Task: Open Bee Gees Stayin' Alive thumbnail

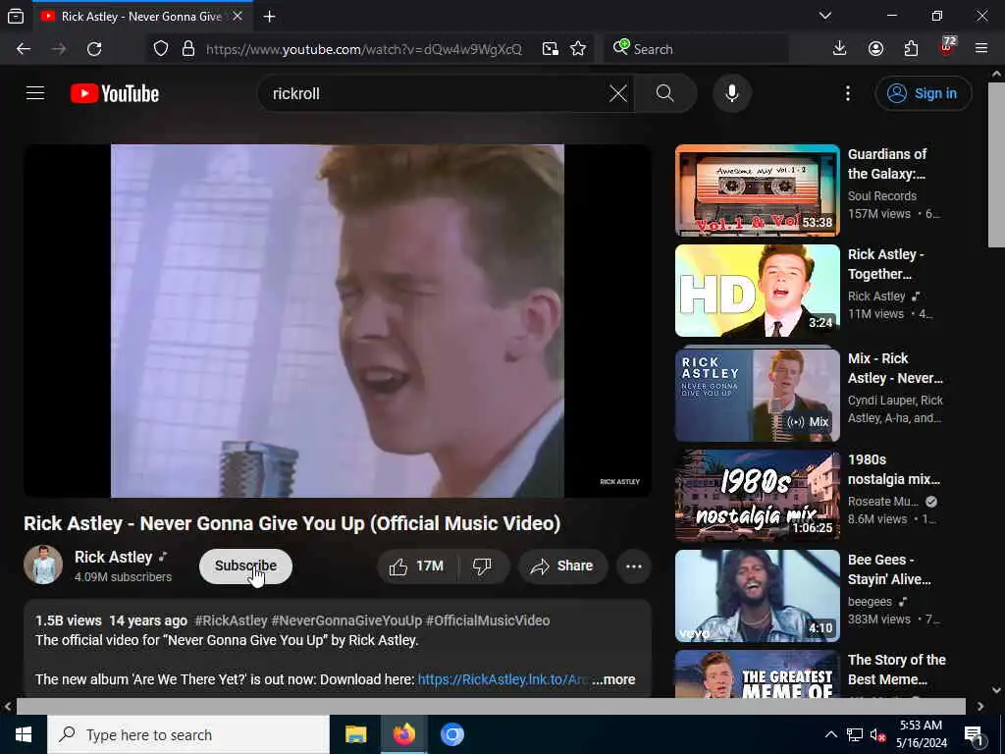Action: point(757,596)
